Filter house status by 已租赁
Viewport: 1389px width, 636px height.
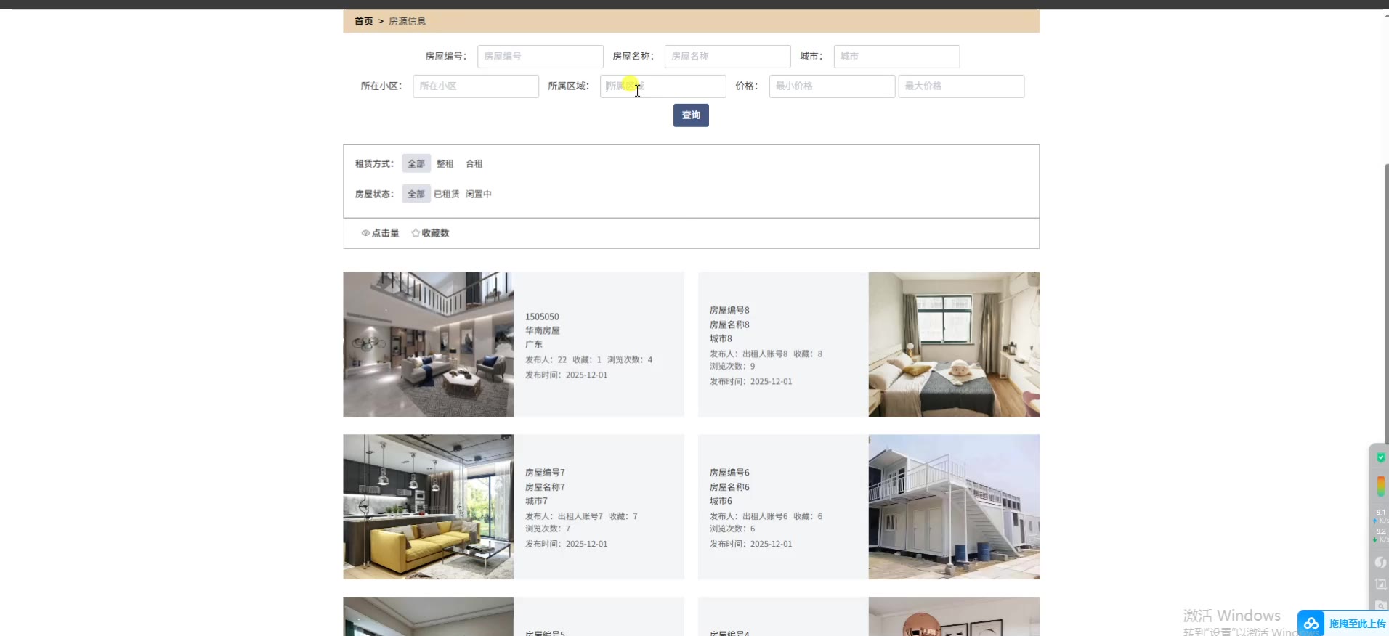(447, 195)
